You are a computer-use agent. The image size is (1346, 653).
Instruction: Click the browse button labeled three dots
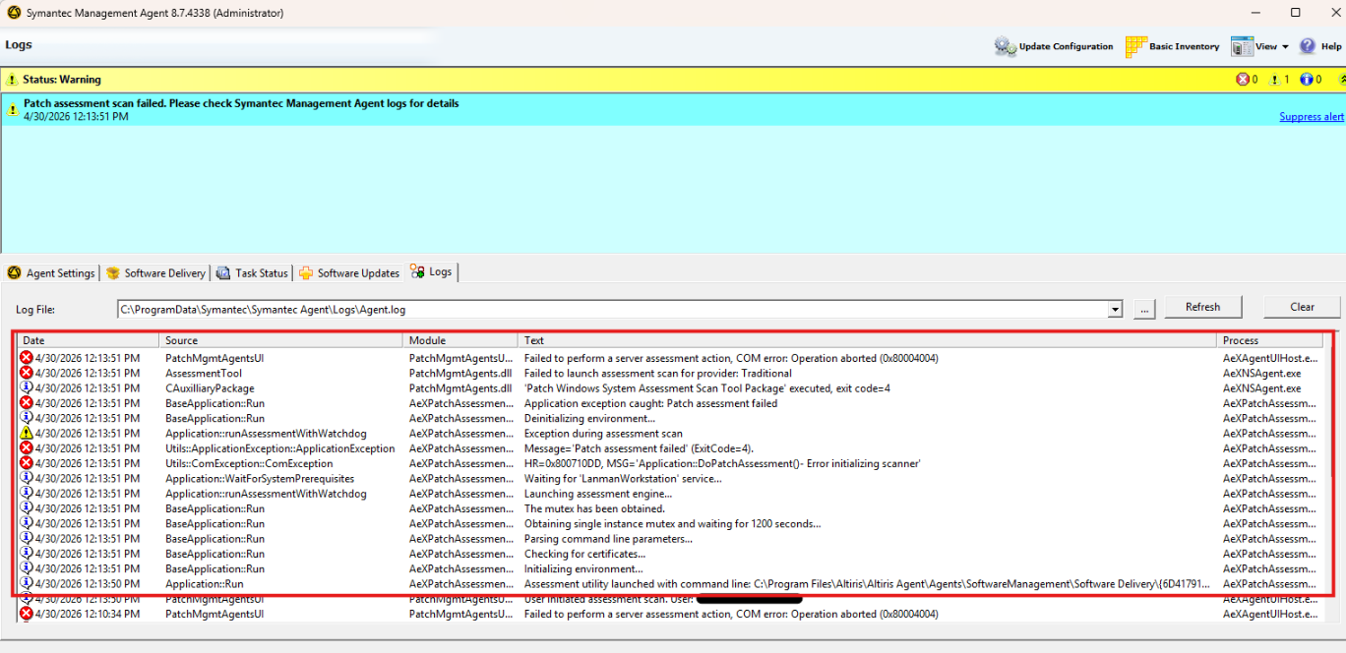pos(1143,308)
